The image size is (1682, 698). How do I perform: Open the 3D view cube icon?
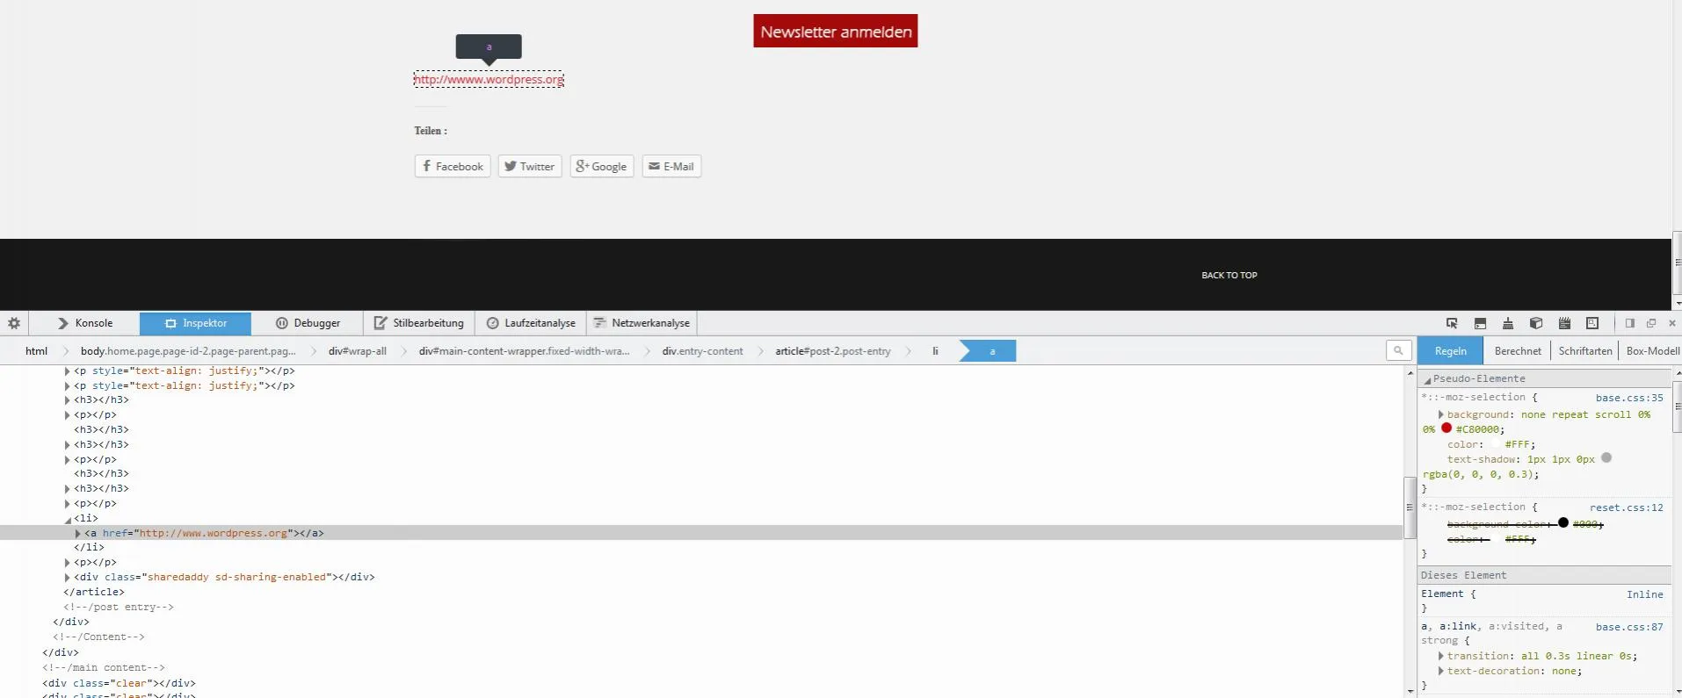(x=1536, y=323)
